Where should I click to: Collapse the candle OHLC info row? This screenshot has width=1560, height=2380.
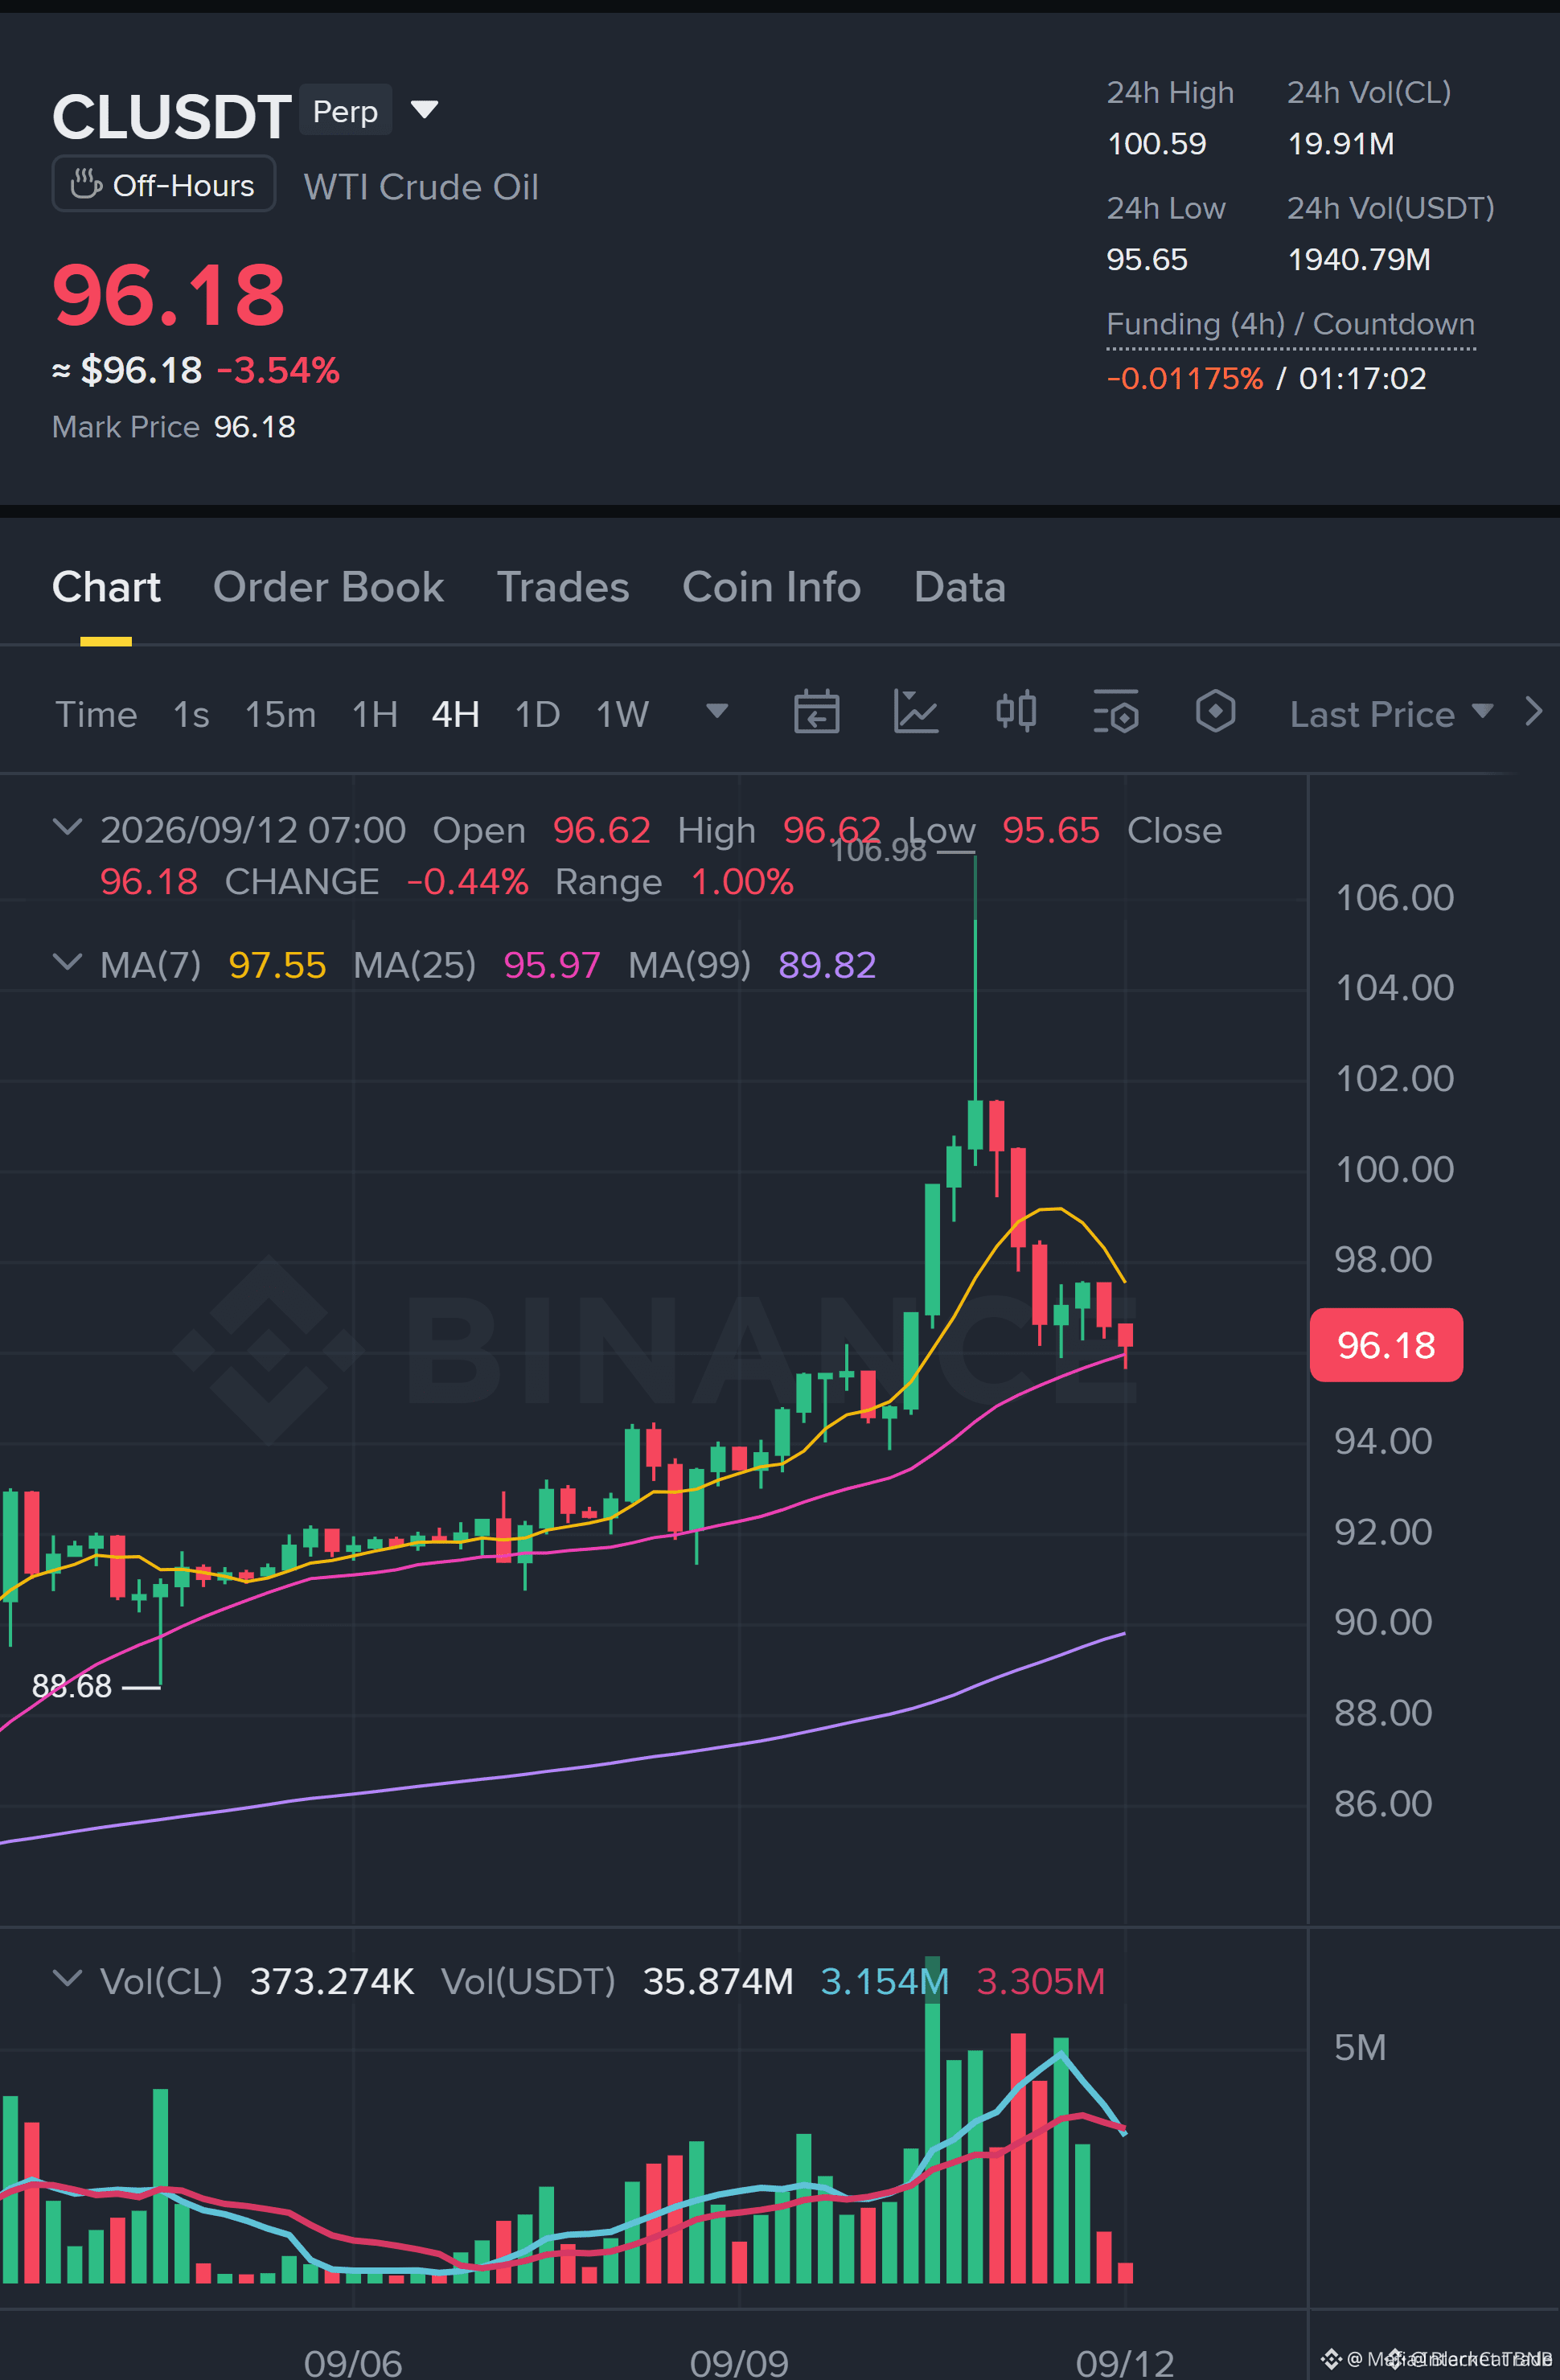(x=67, y=829)
